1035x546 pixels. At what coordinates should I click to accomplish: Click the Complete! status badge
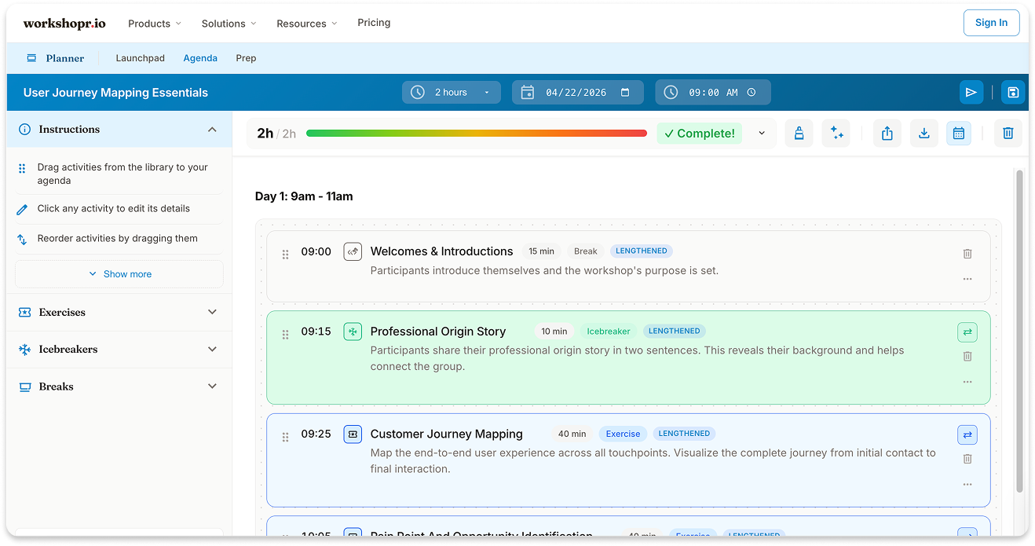[700, 134]
